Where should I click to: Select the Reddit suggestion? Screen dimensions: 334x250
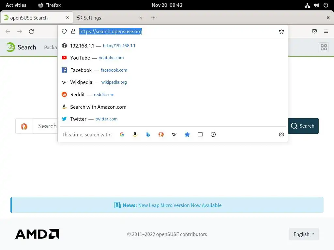(x=173, y=95)
